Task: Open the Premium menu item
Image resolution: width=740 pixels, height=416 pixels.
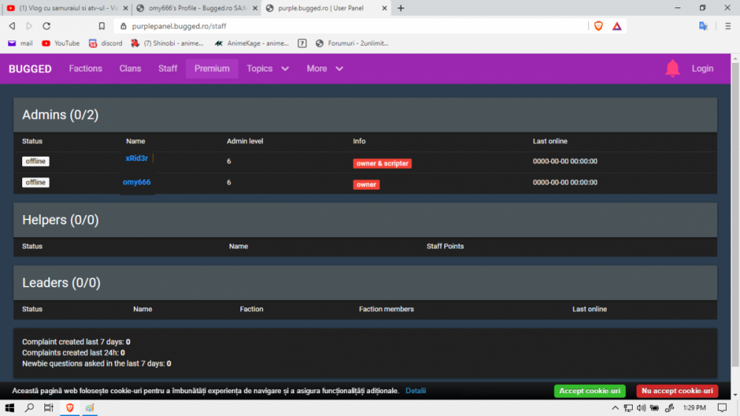Action: click(212, 69)
